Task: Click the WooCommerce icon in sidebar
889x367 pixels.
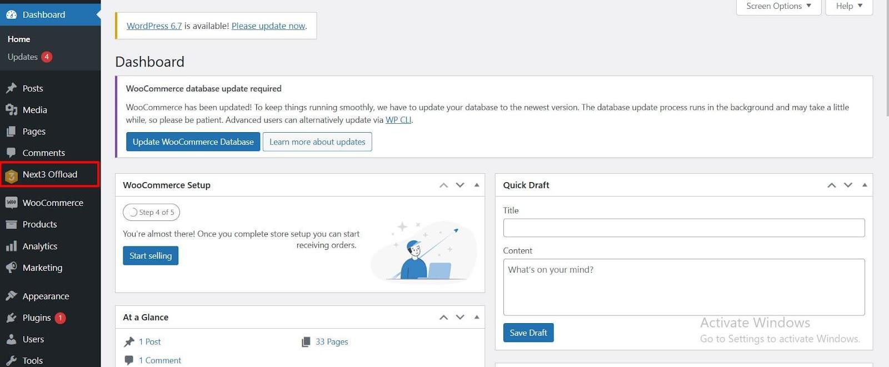Action: [x=11, y=203]
